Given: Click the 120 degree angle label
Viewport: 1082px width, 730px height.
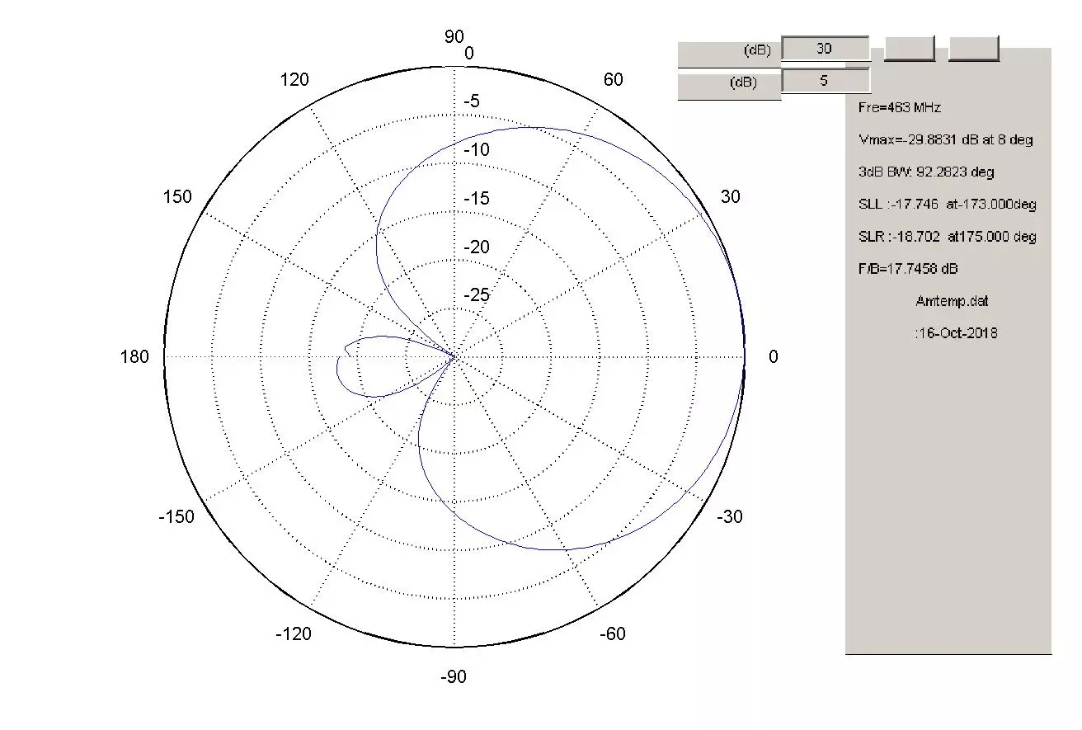Looking at the screenshot, I should 294,80.
